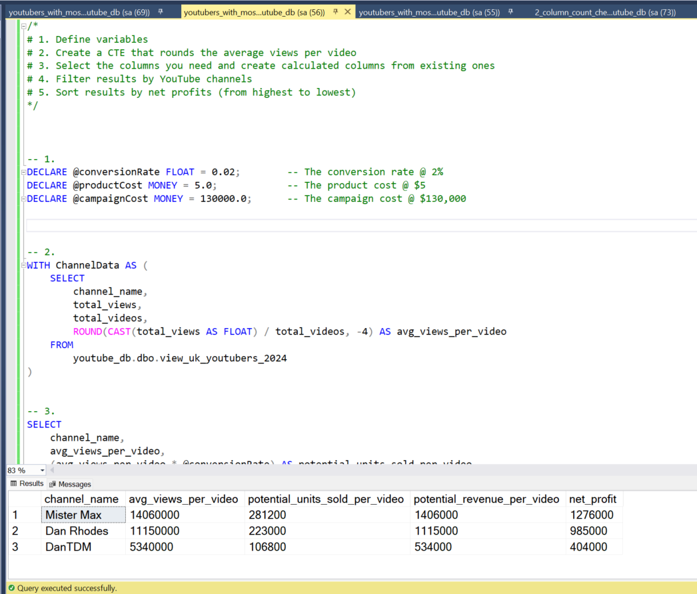Open the 83 % zoom level dropdown
Viewport: 697px width, 594px height.
(43, 470)
